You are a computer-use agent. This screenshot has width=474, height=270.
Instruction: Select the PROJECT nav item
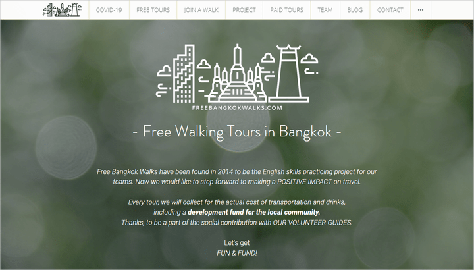[244, 10]
